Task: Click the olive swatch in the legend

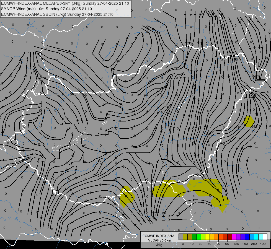Action: [x=185, y=237]
